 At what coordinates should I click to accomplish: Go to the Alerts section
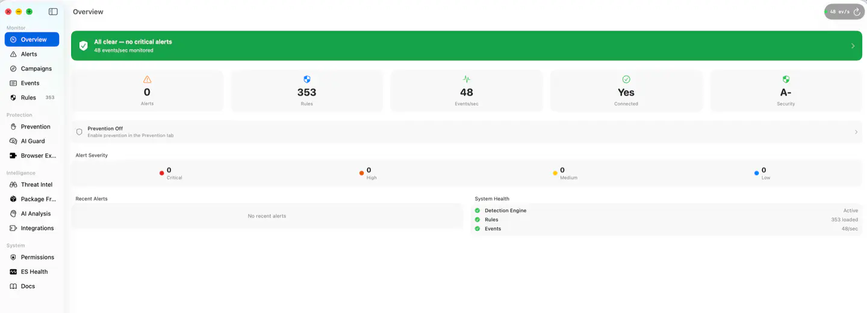pyautogui.click(x=32, y=54)
